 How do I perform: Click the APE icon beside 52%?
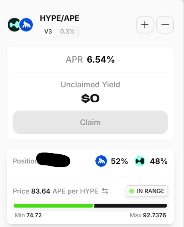(x=101, y=161)
